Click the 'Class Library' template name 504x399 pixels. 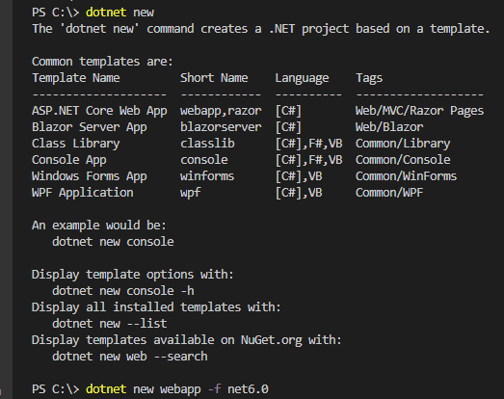76,144
